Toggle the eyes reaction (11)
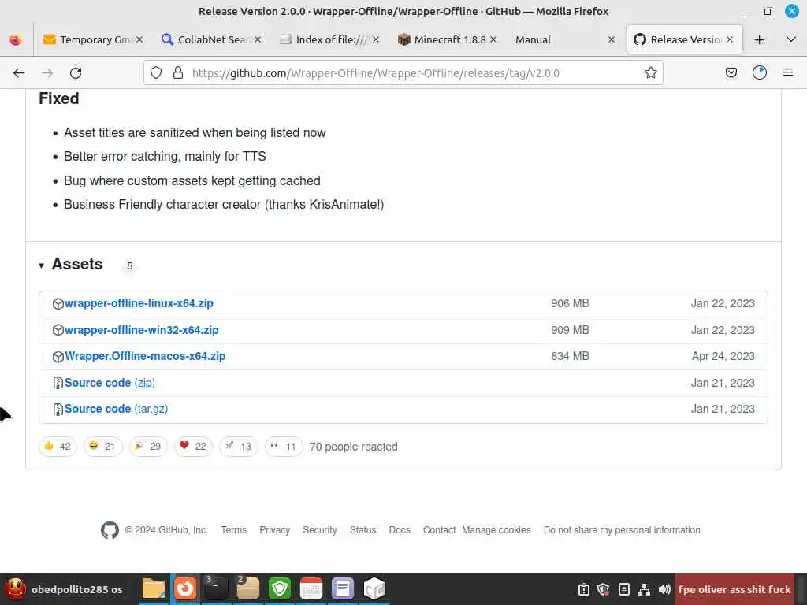The image size is (807, 605). point(284,447)
